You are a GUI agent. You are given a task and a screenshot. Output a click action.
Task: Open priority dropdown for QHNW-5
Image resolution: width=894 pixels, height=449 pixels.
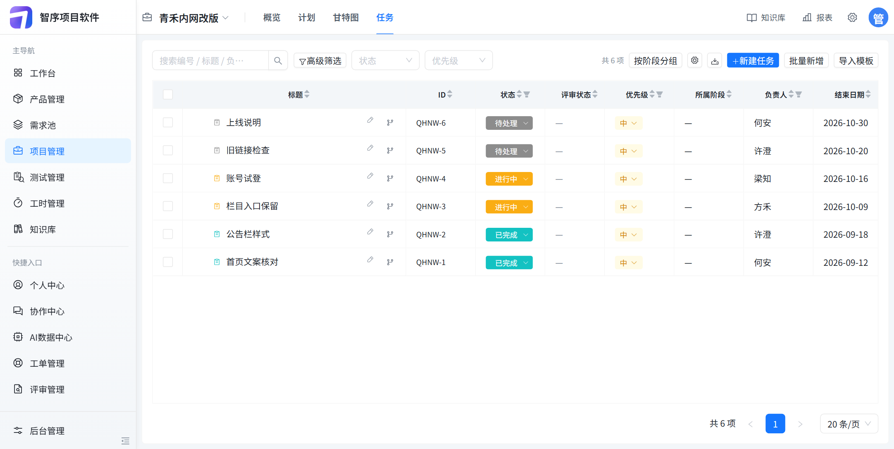628,151
